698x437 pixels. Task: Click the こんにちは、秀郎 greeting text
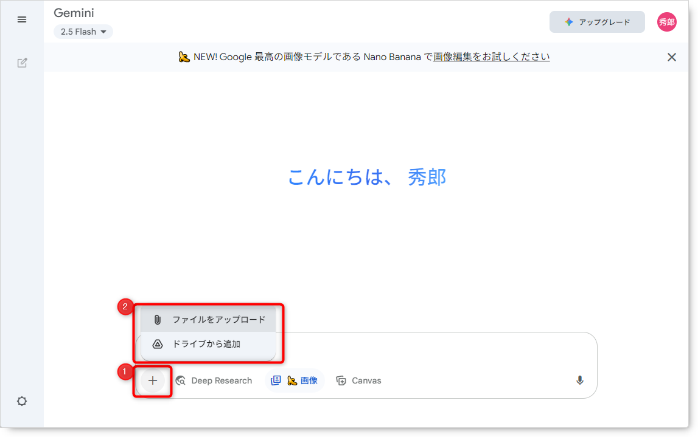pos(367,177)
